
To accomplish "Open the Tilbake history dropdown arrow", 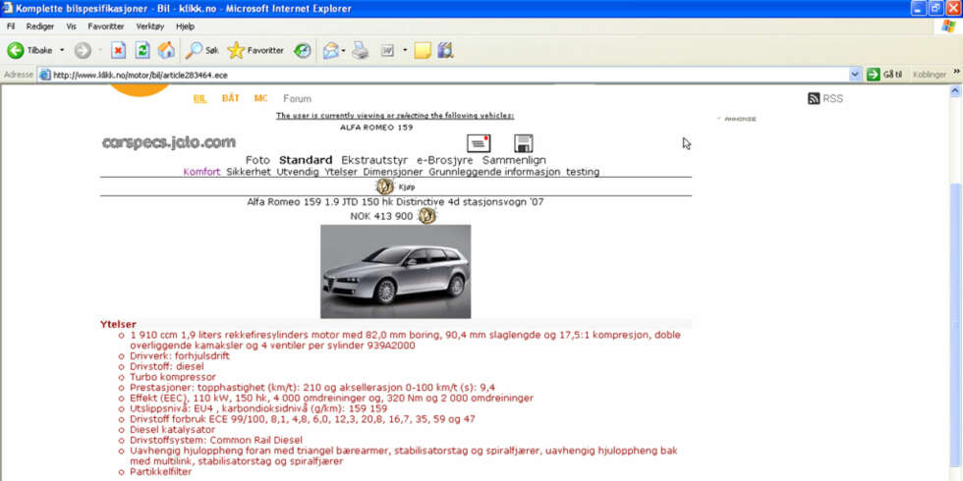I will coord(62,50).
